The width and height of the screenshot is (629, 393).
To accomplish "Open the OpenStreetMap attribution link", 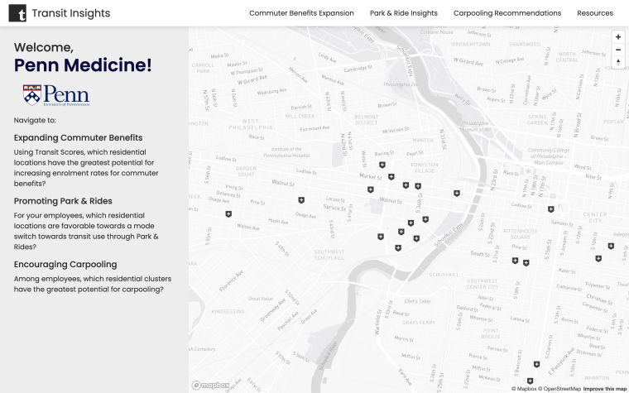I will pyautogui.click(x=559, y=389).
